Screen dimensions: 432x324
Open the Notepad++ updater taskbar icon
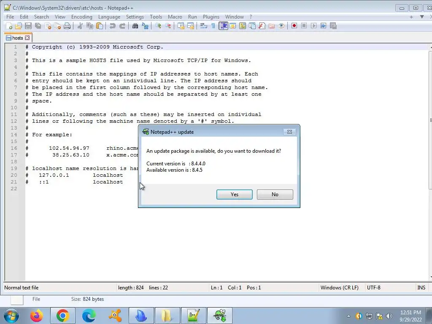[220, 316]
